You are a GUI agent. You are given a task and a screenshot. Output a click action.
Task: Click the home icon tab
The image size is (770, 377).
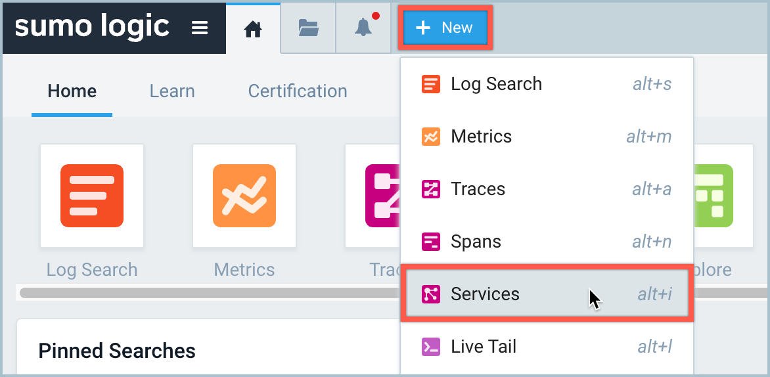click(253, 28)
